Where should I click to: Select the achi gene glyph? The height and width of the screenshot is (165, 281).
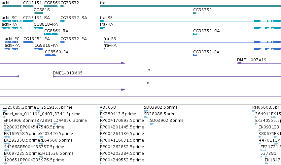pyautogui.click(x=12, y=6)
